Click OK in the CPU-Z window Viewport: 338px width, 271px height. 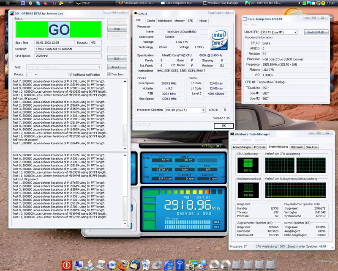point(224,126)
